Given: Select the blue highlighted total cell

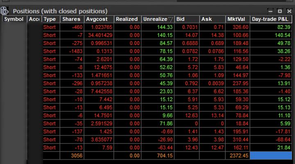Looking at the screenshot, I should [x=271, y=155].
